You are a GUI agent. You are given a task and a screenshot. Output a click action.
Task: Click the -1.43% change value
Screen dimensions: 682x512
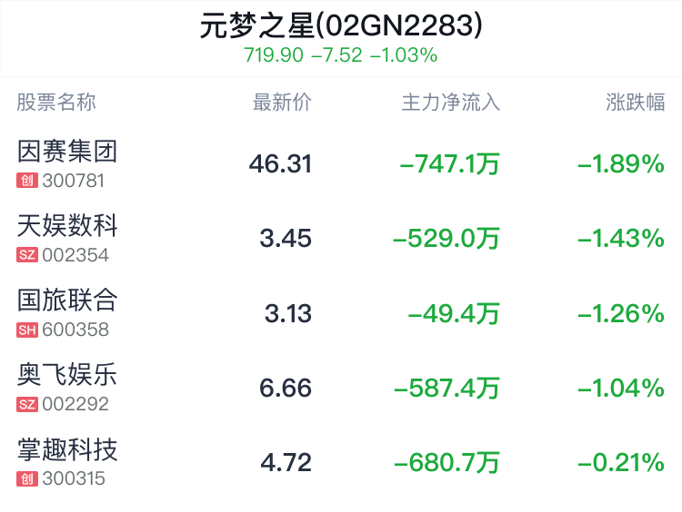(621, 239)
